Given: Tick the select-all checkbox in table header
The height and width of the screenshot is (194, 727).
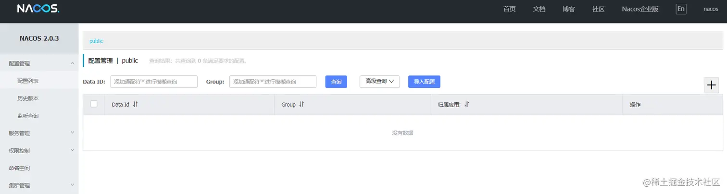Looking at the screenshot, I should click(x=94, y=104).
